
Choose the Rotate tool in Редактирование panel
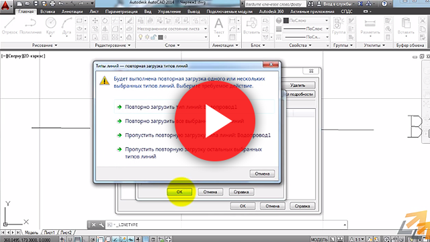(105, 21)
